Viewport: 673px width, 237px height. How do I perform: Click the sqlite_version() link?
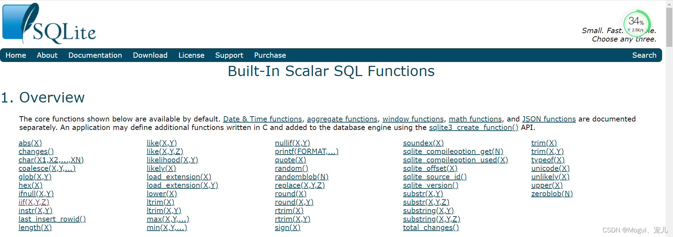click(x=431, y=185)
